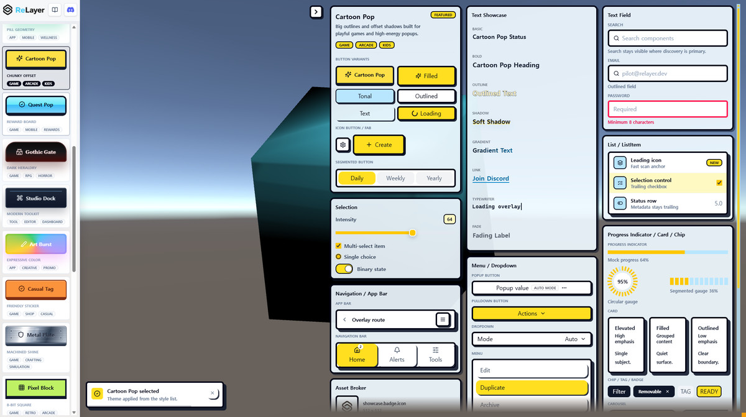Click the FEATURED badge
The width and height of the screenshot is (746, 417).
coord(443,14)
